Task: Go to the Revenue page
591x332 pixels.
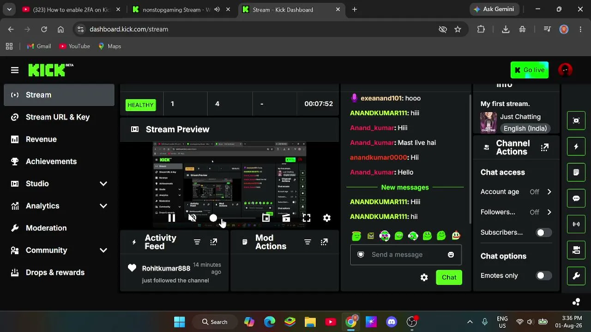Action: pyautogui.click(x=59, y=139)
